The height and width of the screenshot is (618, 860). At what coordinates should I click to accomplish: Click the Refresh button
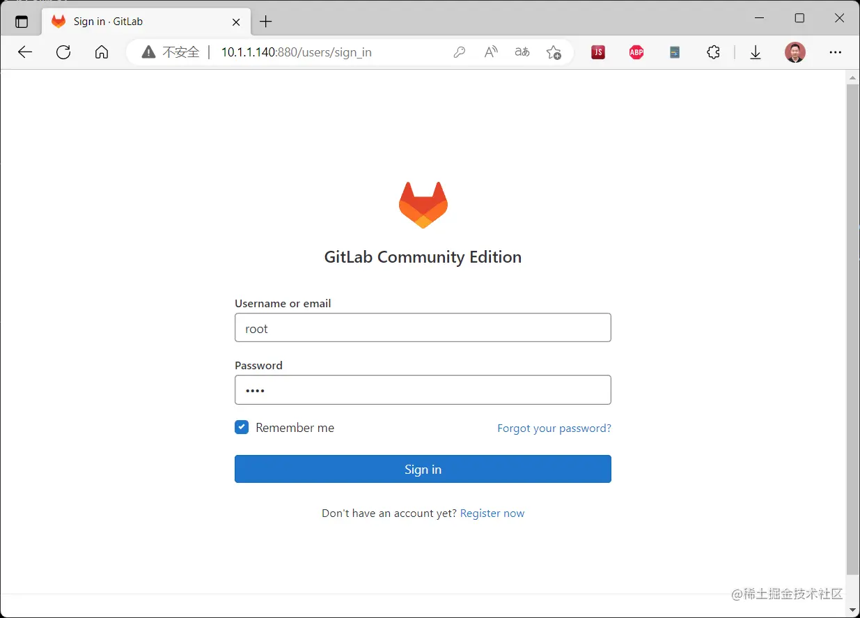click(x=63, y=52)
